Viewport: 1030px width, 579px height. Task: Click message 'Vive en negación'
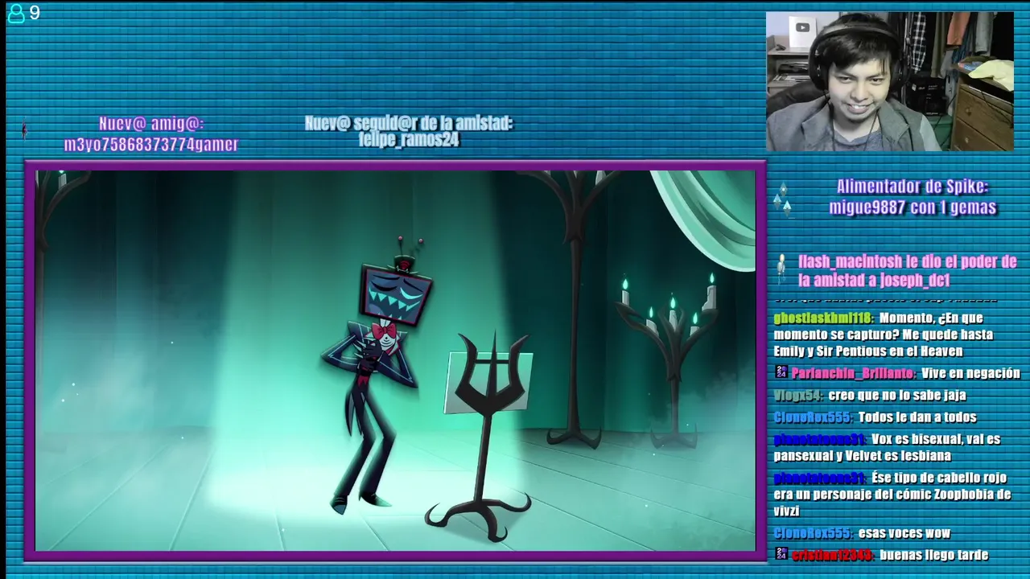(970, 373)
